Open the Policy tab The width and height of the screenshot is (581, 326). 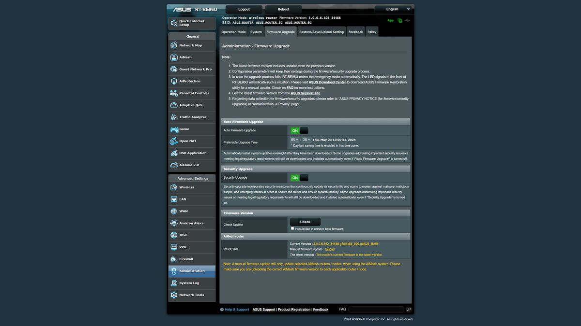tap(372, 32)
